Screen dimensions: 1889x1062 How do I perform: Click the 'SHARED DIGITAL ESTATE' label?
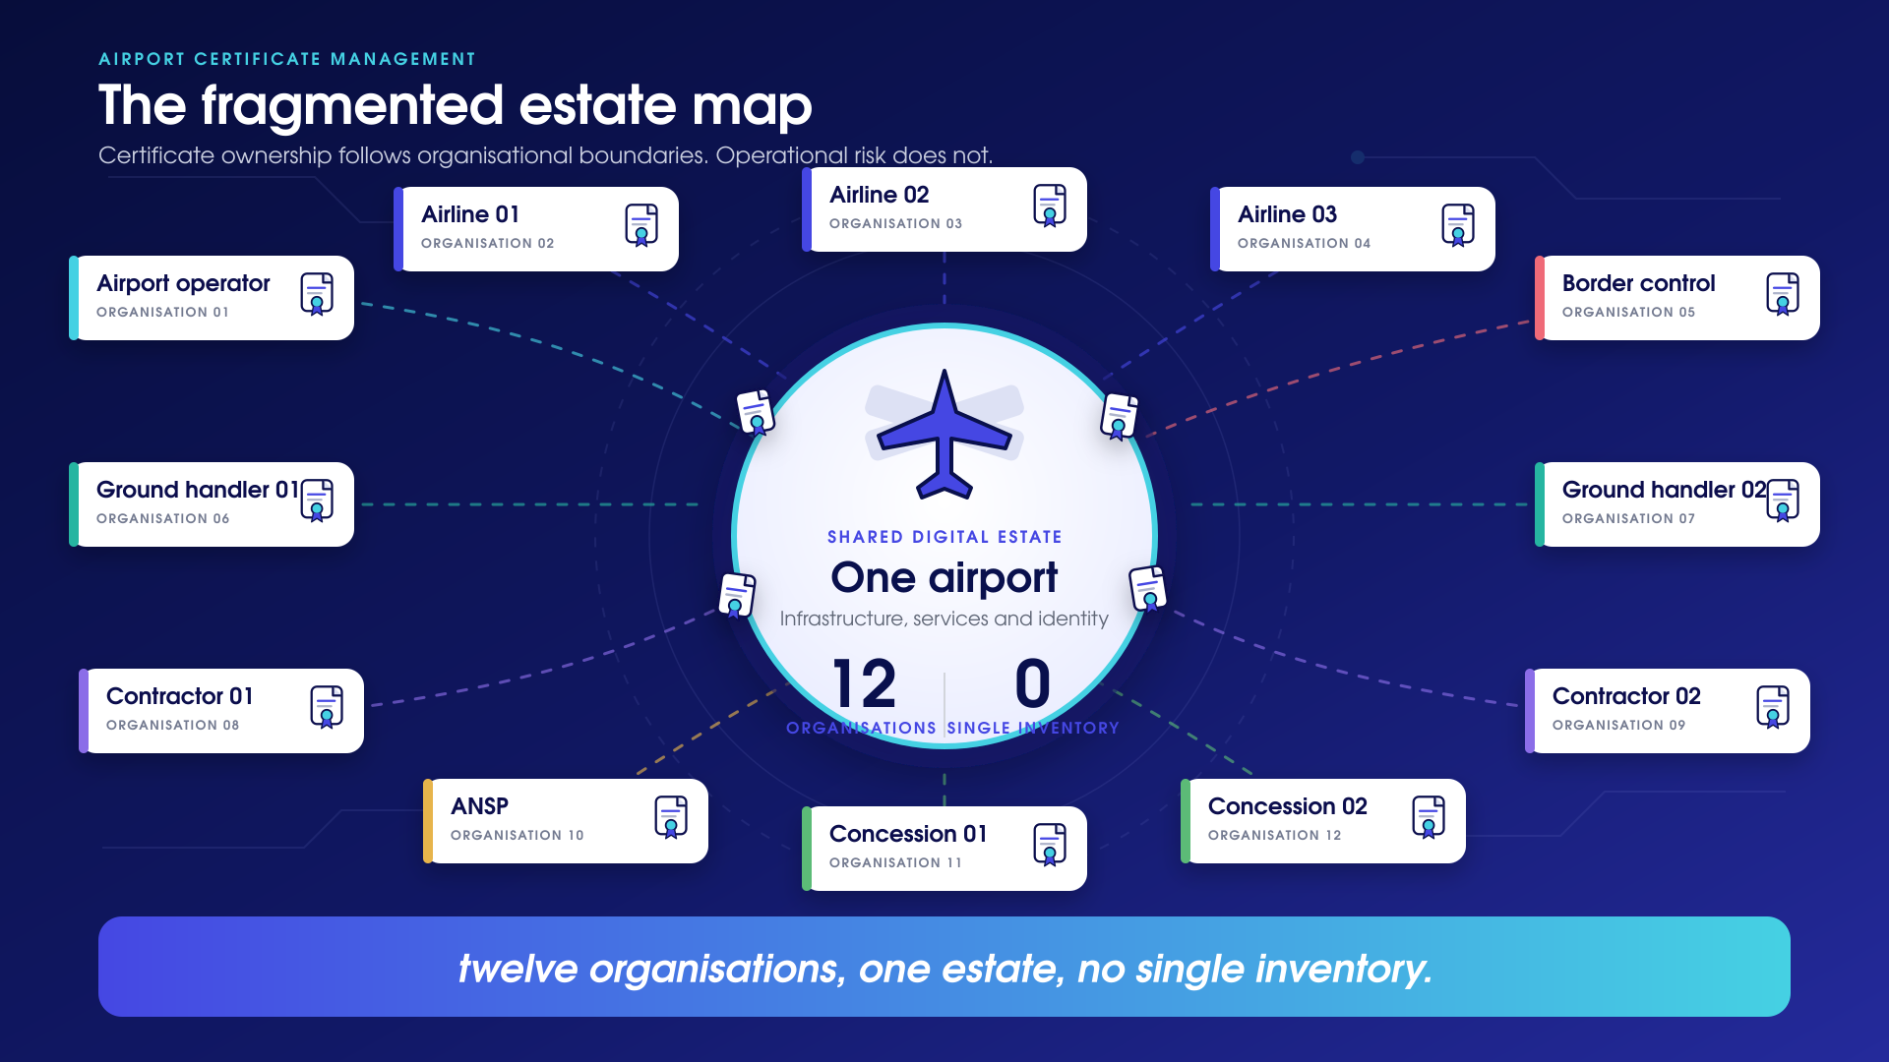(944, 537)
